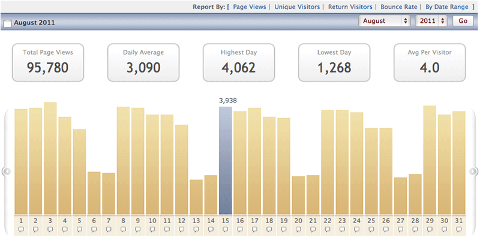Select the short bar for day 13

[x=196, y=197]
